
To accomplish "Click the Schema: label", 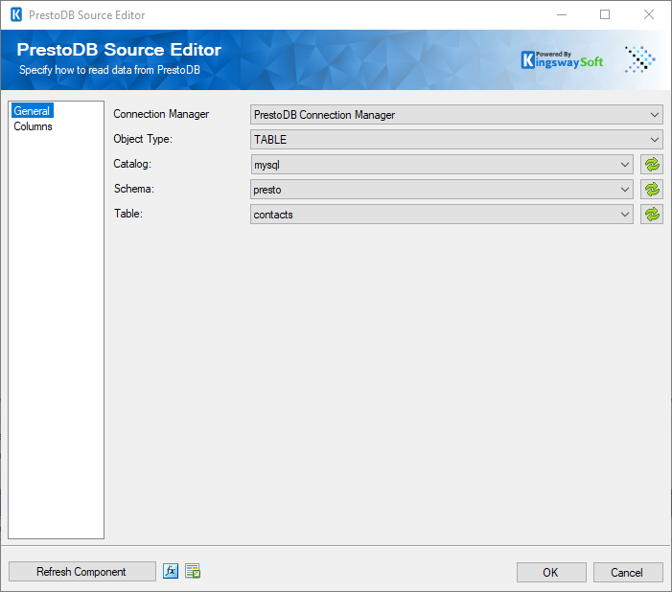I will [x=133, y=189].
